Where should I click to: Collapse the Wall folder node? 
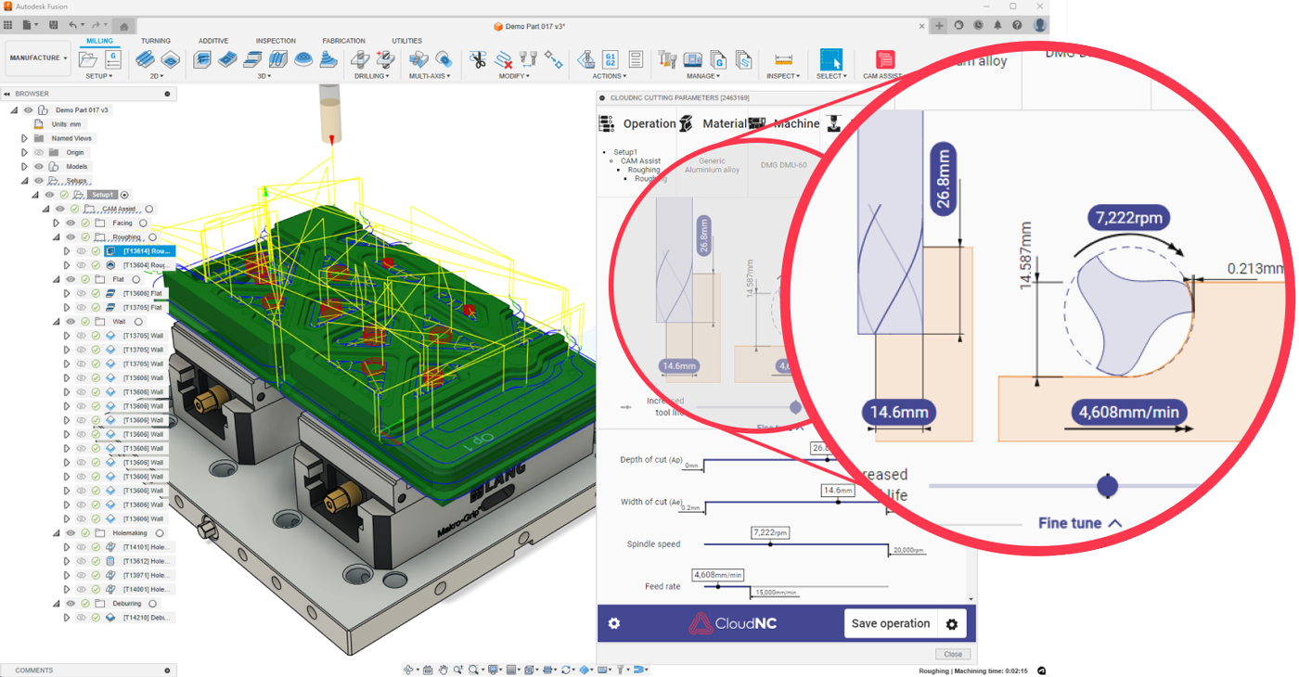57,322
